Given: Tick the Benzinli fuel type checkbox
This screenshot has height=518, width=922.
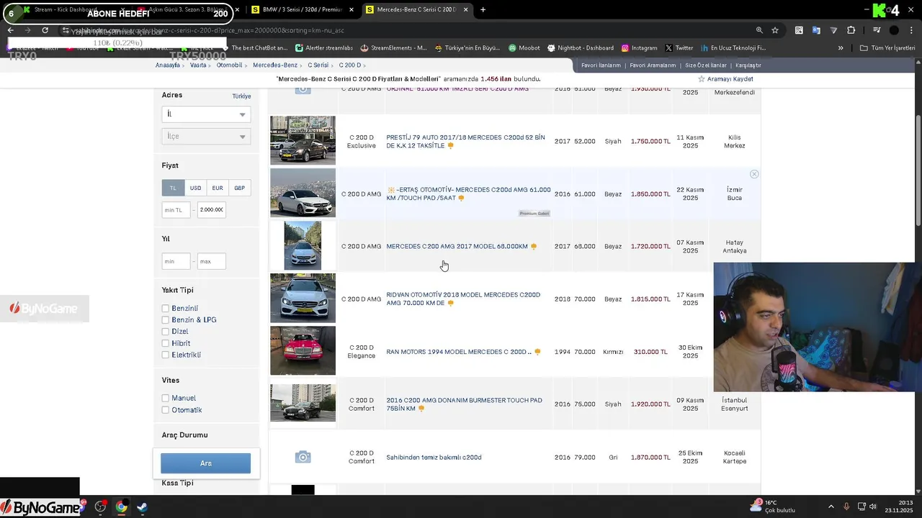Looking at the screenshot, I should [166, 309].
